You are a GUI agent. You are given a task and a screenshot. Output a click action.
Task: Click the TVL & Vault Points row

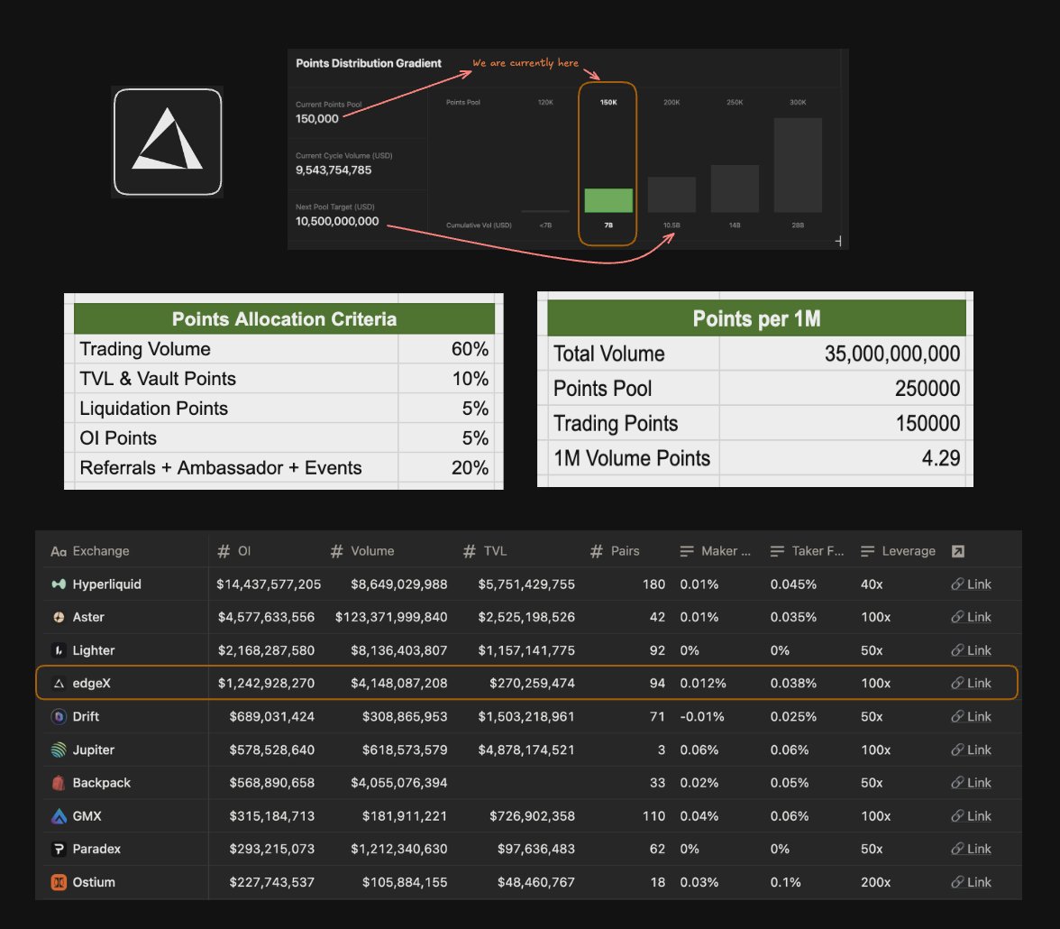284,379
